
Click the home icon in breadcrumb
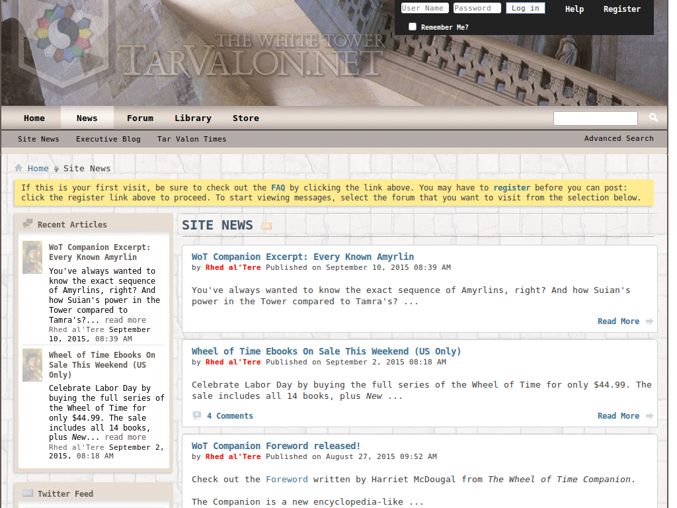pos(19,168)
